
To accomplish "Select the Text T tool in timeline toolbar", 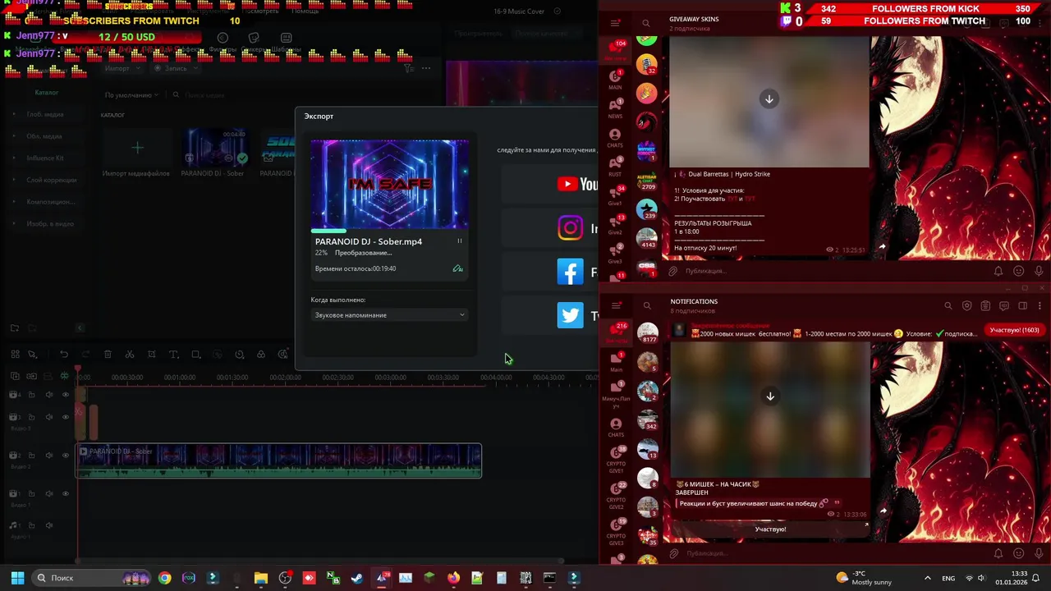I will tap(173, 355).
